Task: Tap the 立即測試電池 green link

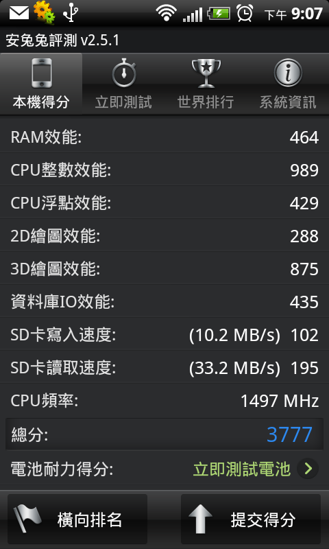Action: pyautogui.click(x=241, y=469)
